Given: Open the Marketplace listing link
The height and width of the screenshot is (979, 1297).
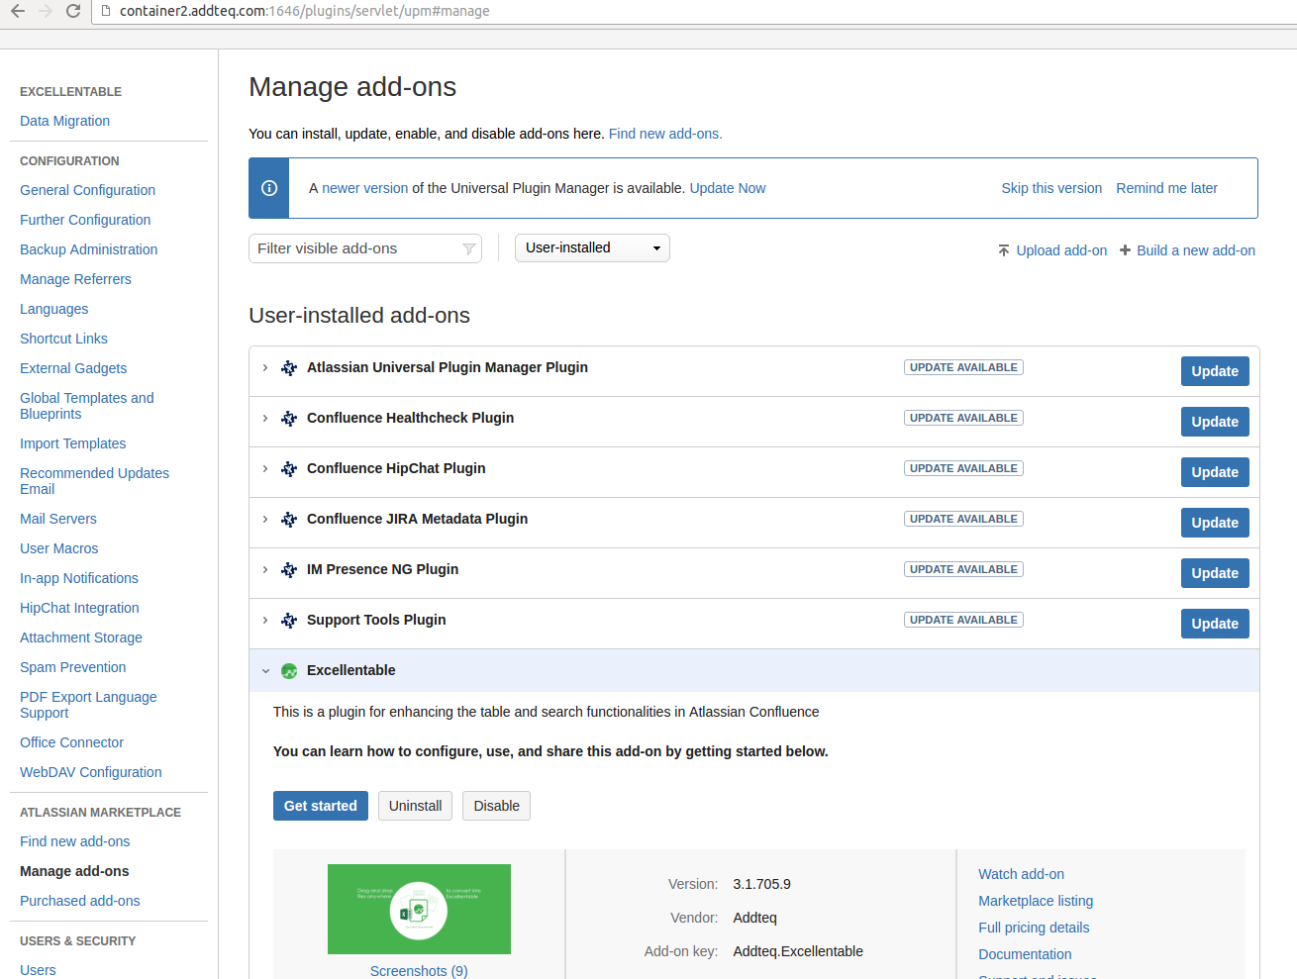Looking at the screenshot, I should pyautogui.click(x=1036, y=901).
